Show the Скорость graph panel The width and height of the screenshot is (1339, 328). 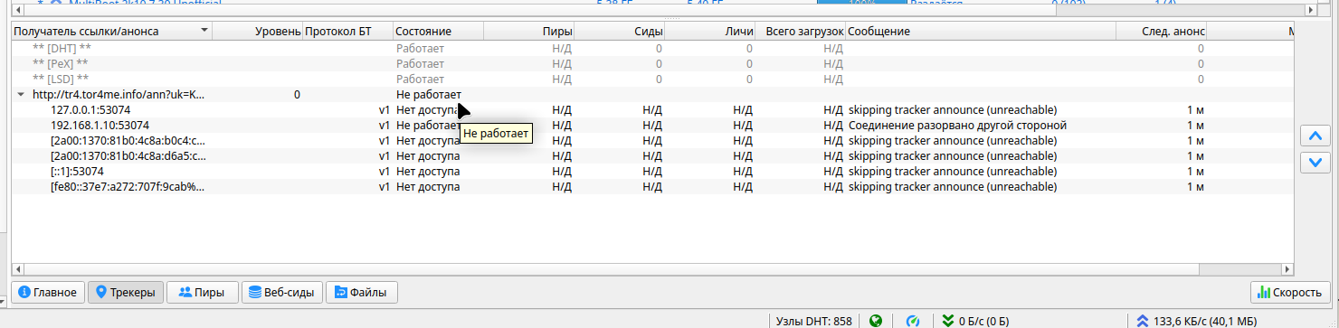click(1291, 292)
